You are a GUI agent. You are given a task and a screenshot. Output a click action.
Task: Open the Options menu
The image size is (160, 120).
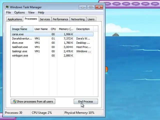point(19,12)
